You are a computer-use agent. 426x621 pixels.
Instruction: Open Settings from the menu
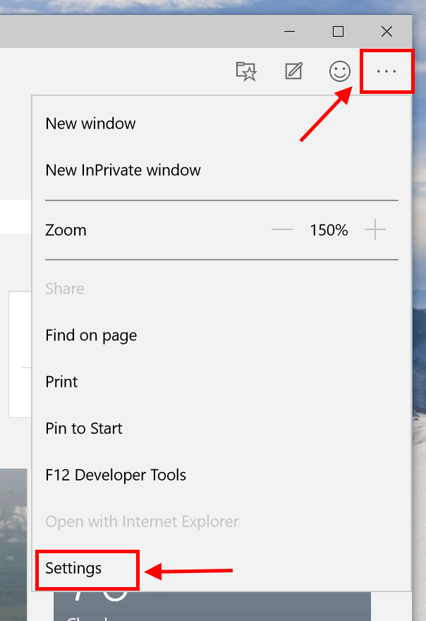coord(73,568)
